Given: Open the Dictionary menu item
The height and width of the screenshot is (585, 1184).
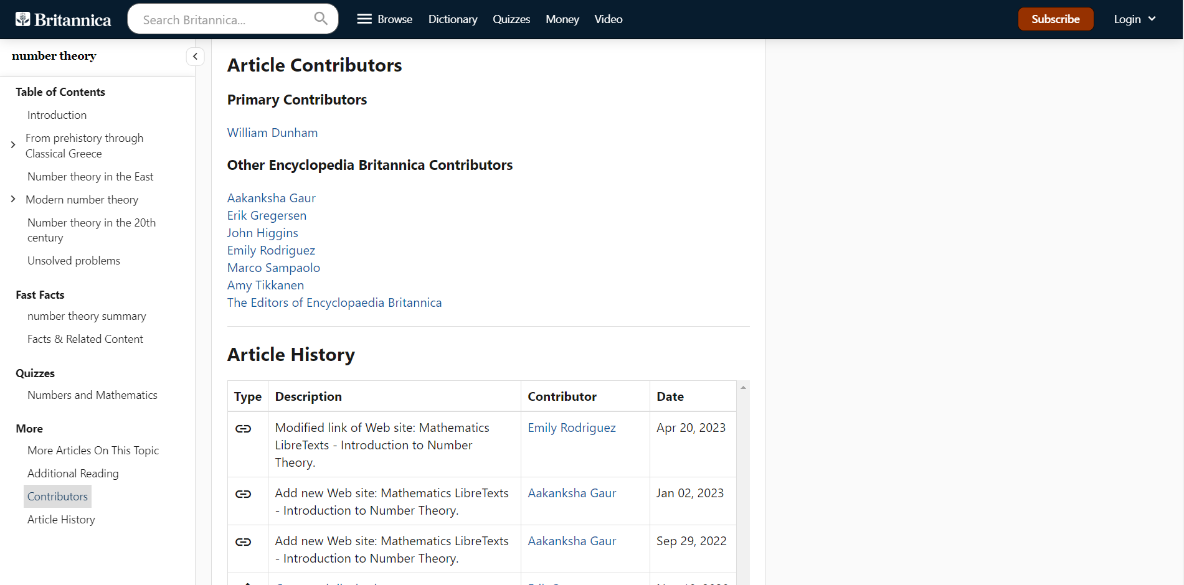Looking at the screenshot, I should click(x=452, y=19).
